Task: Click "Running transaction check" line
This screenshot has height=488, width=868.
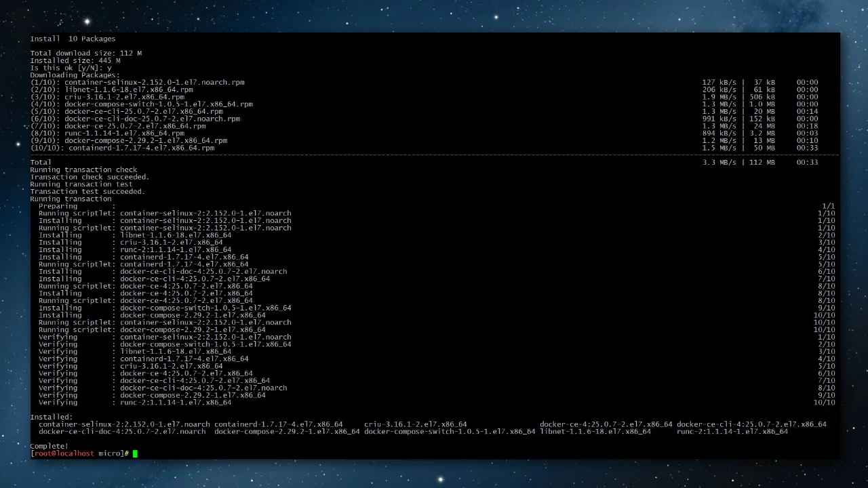Action: coord(83,170)
